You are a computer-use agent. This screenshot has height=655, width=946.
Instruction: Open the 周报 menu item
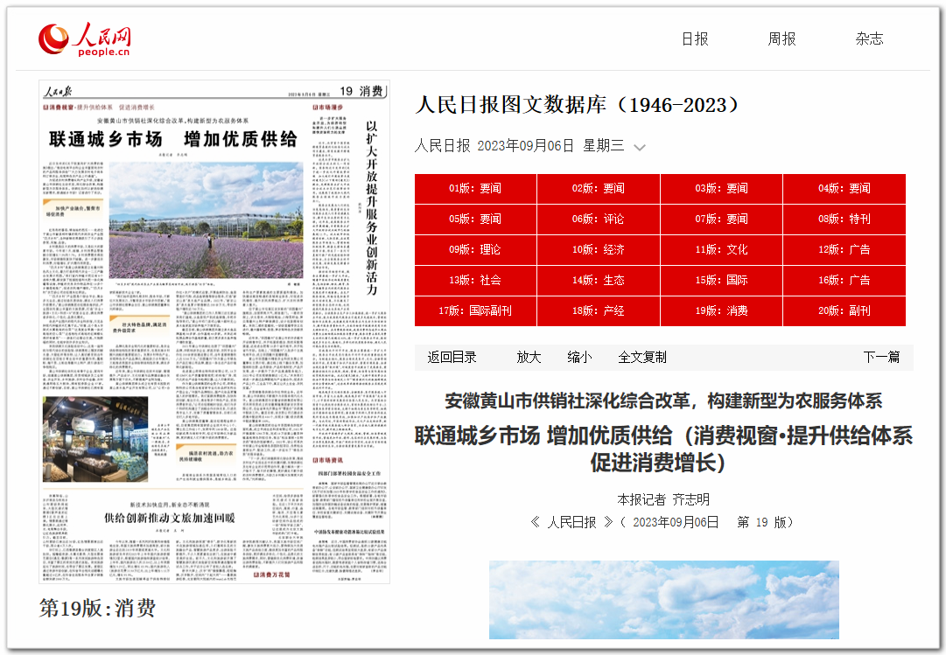781,38
